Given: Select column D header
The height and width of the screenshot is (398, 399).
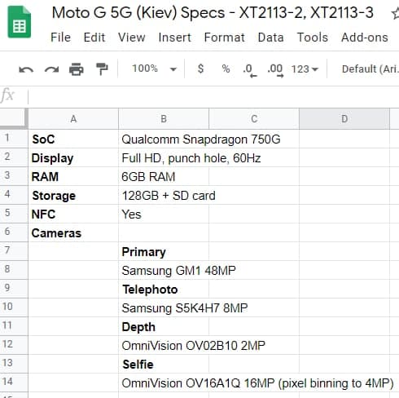Looking at the screenshot, I should click(x=344, y=119).
